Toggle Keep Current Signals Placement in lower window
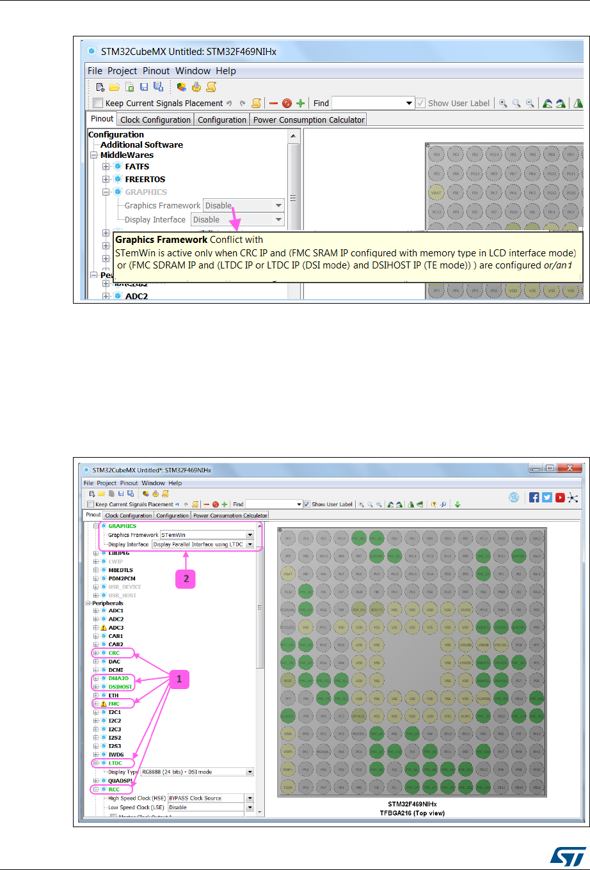This screenshot has height=870, width=590. (x=91, y=504)
